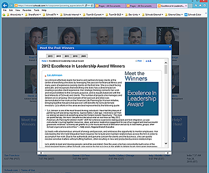Click the largest text size A icon
Screen dimensions: 209x173
click(150, 61)
